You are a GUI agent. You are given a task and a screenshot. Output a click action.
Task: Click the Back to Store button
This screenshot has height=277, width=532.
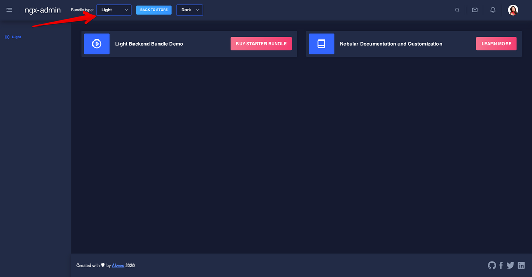pyautogui.click(x=154, y=10)
